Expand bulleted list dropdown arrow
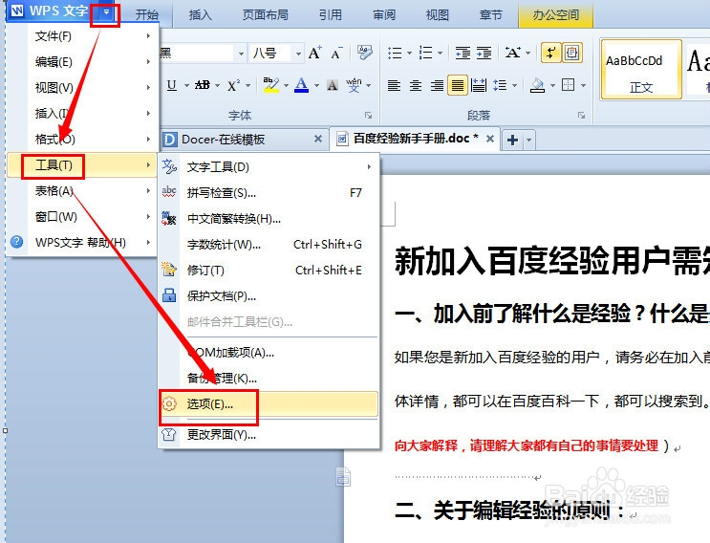The image size is (710, 543). [409, 53]
